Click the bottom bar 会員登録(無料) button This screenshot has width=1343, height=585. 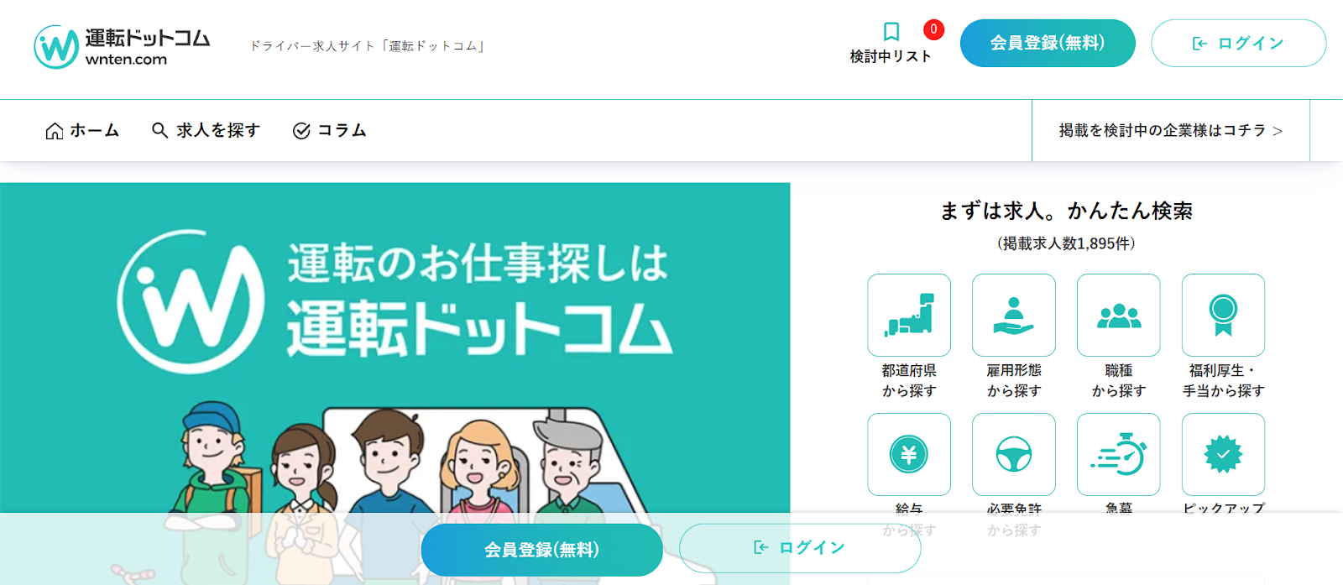coord(542,550)
